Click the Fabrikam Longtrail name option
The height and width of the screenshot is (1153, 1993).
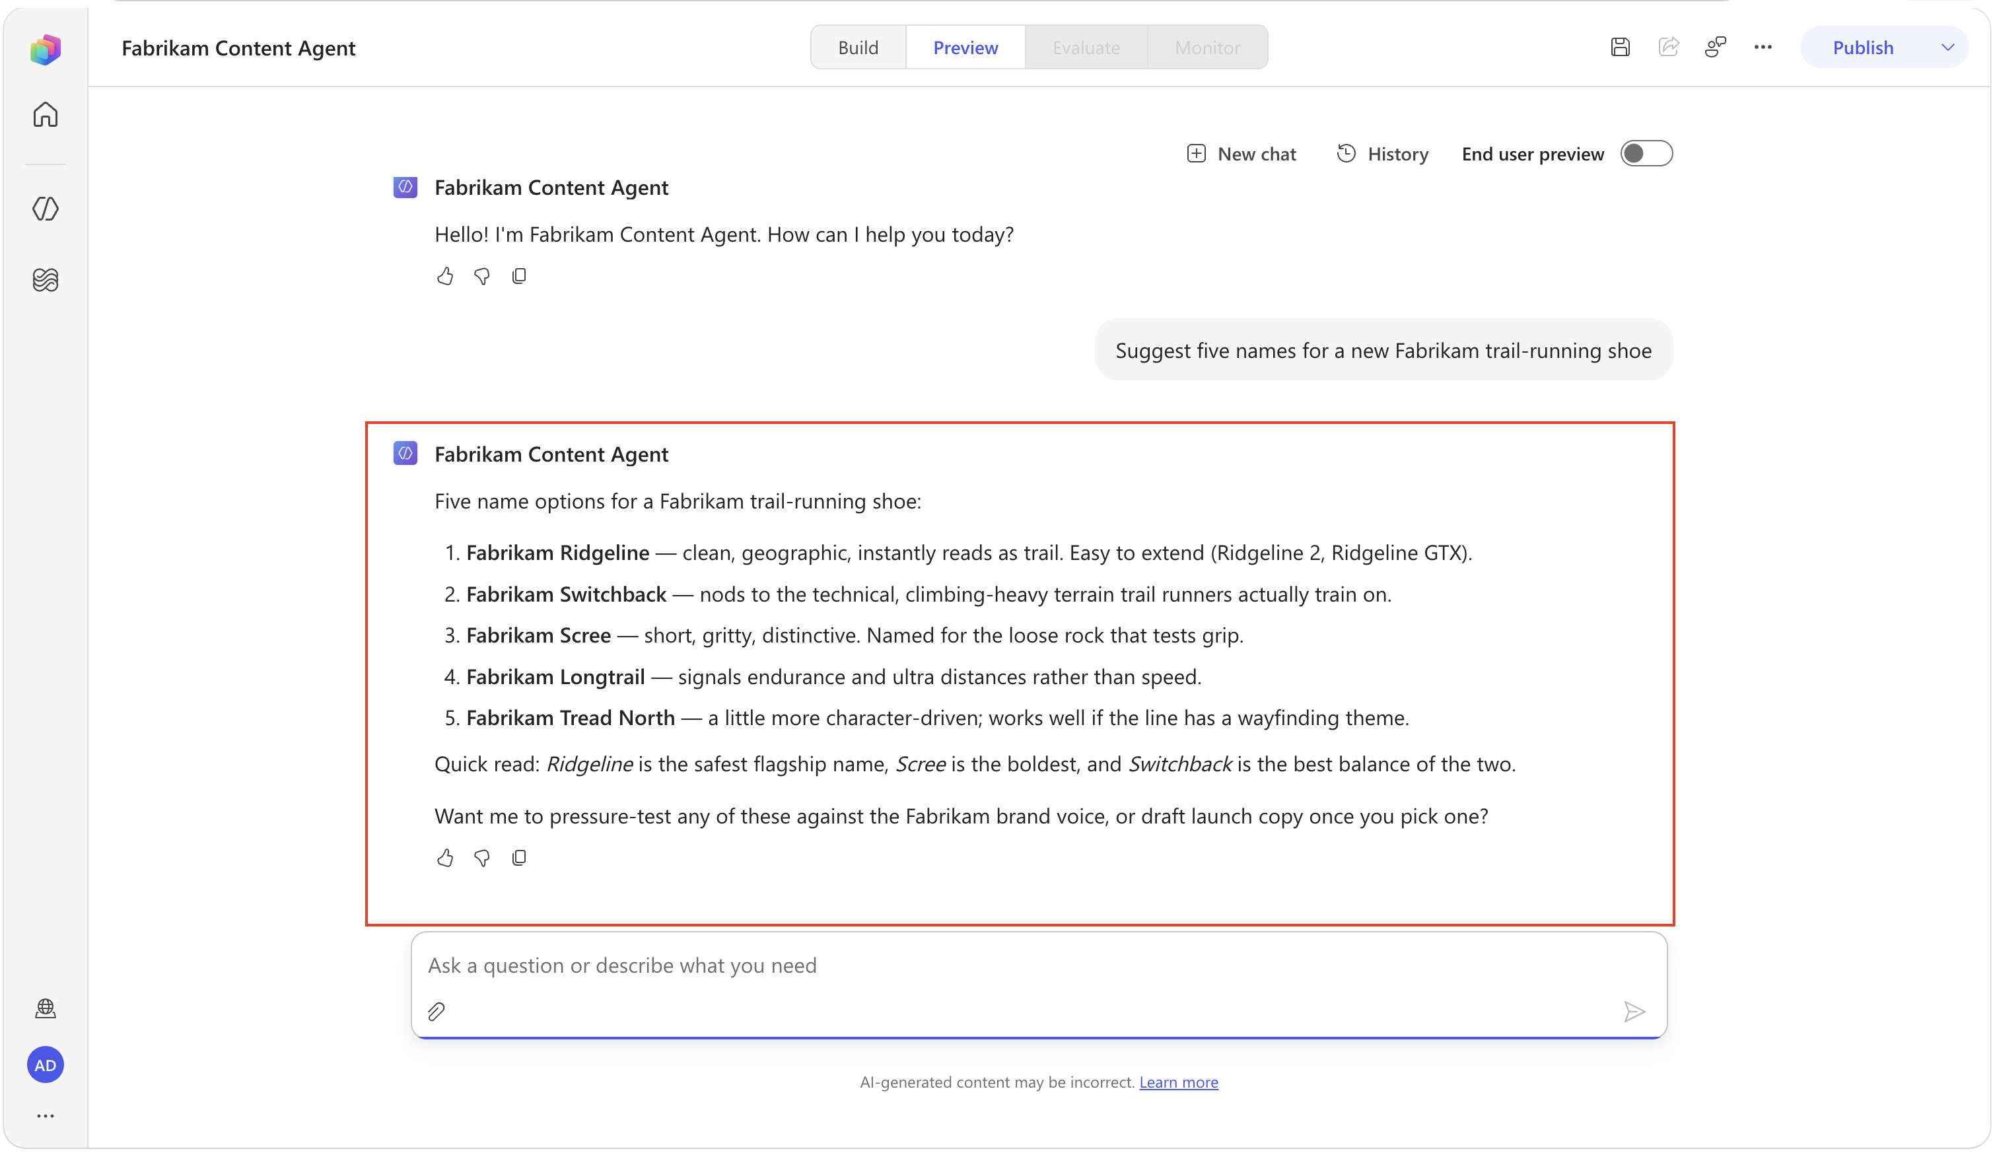555,677
